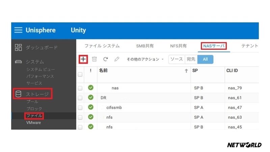Switch to the SMB共有 tab
Screen dimensions: 270x152
(x=145, y=46)
